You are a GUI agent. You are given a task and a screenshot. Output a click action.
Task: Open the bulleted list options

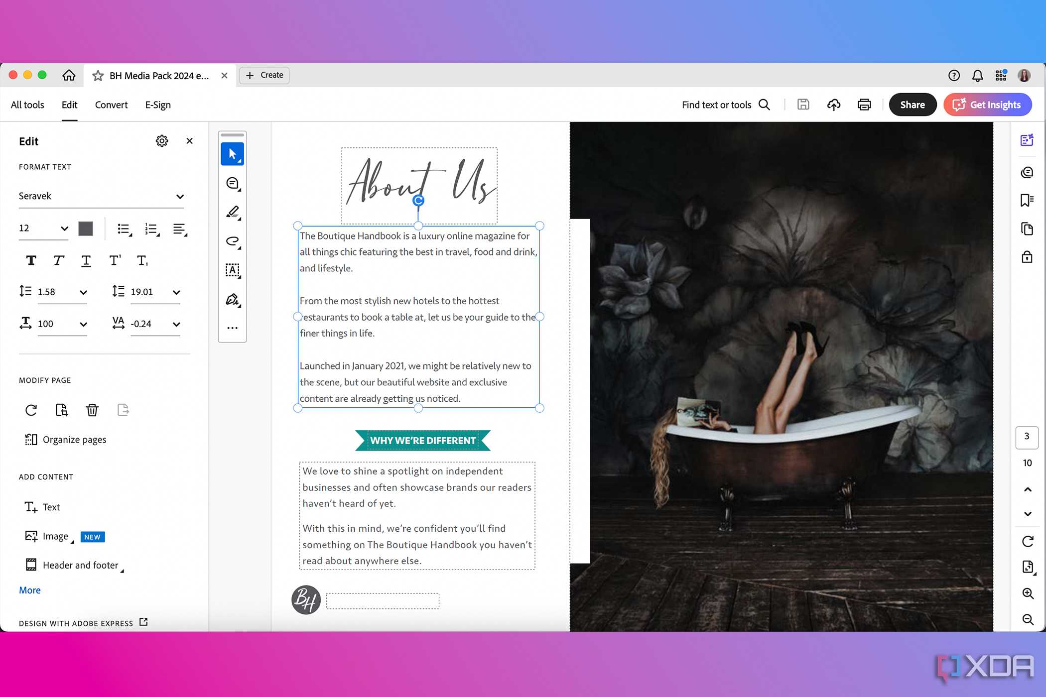click(x=124, y=229)
